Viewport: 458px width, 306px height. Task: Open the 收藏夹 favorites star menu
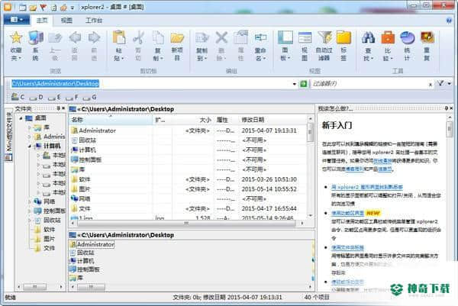[16, 46]
